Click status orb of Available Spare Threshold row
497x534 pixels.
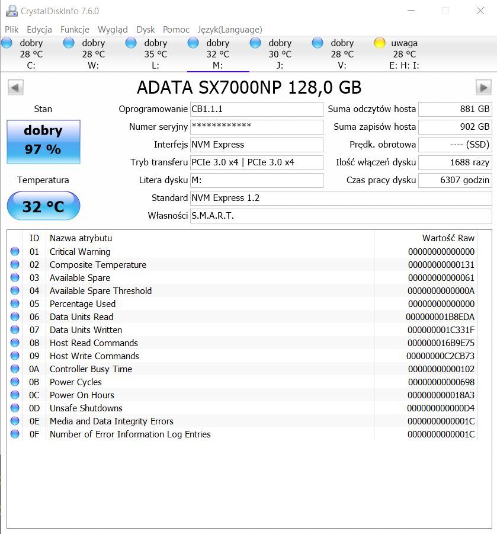click(x=15, y=290)
